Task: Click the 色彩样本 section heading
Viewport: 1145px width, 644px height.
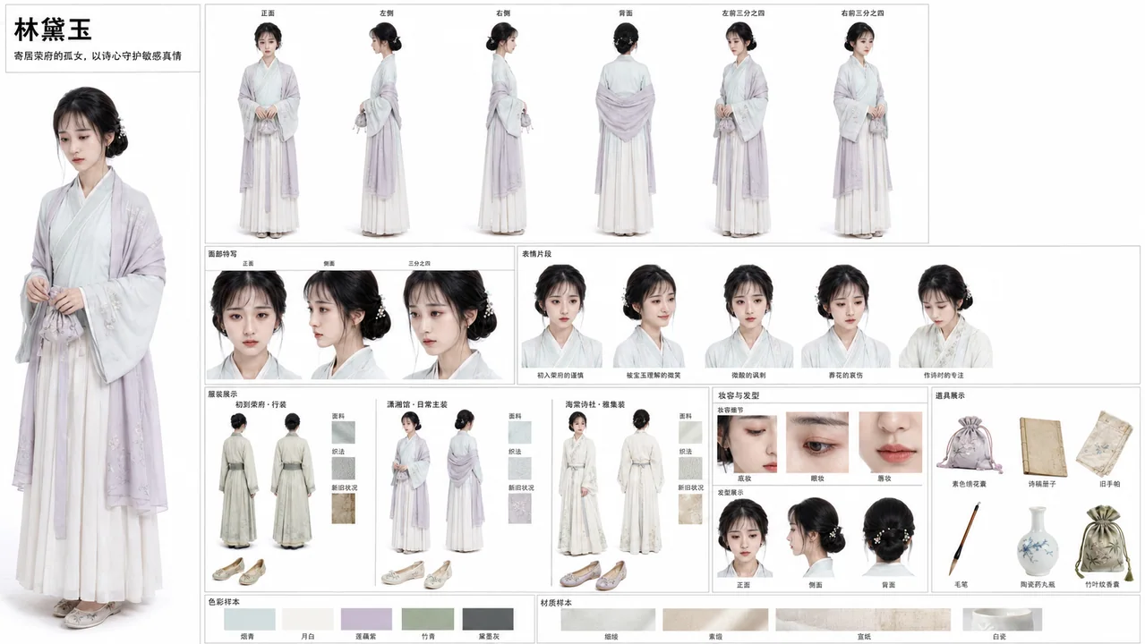Action: pos(223,601)
